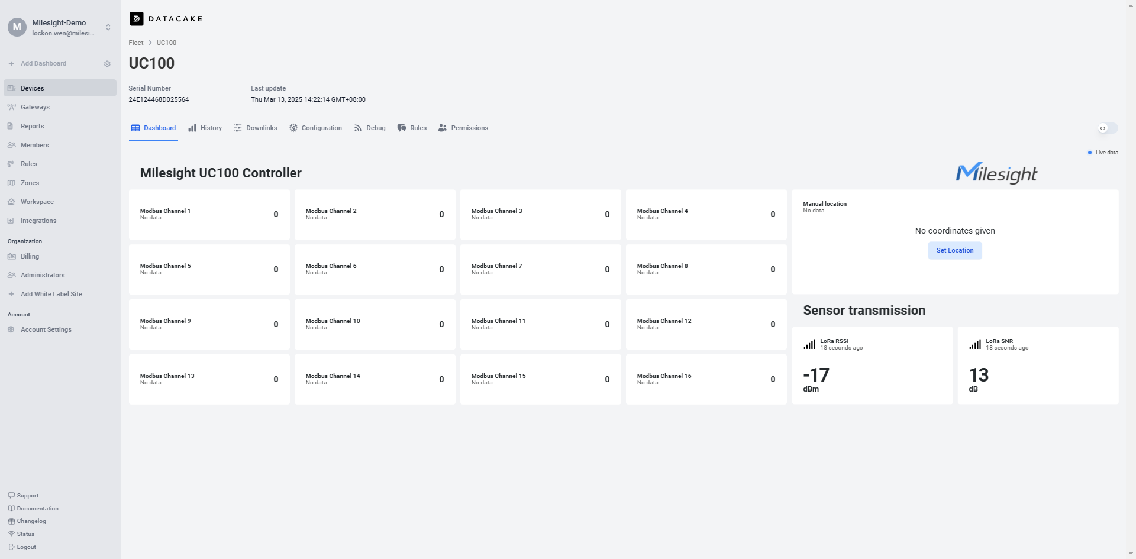
Task: Click the Logout icon
Action: point(11,547)
